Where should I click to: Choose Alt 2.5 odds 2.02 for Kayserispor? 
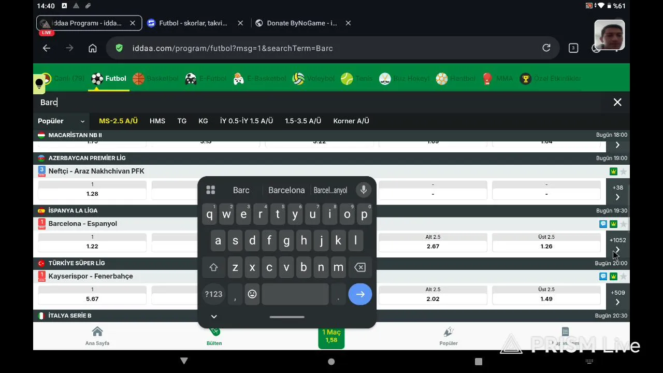pos(433,294)
